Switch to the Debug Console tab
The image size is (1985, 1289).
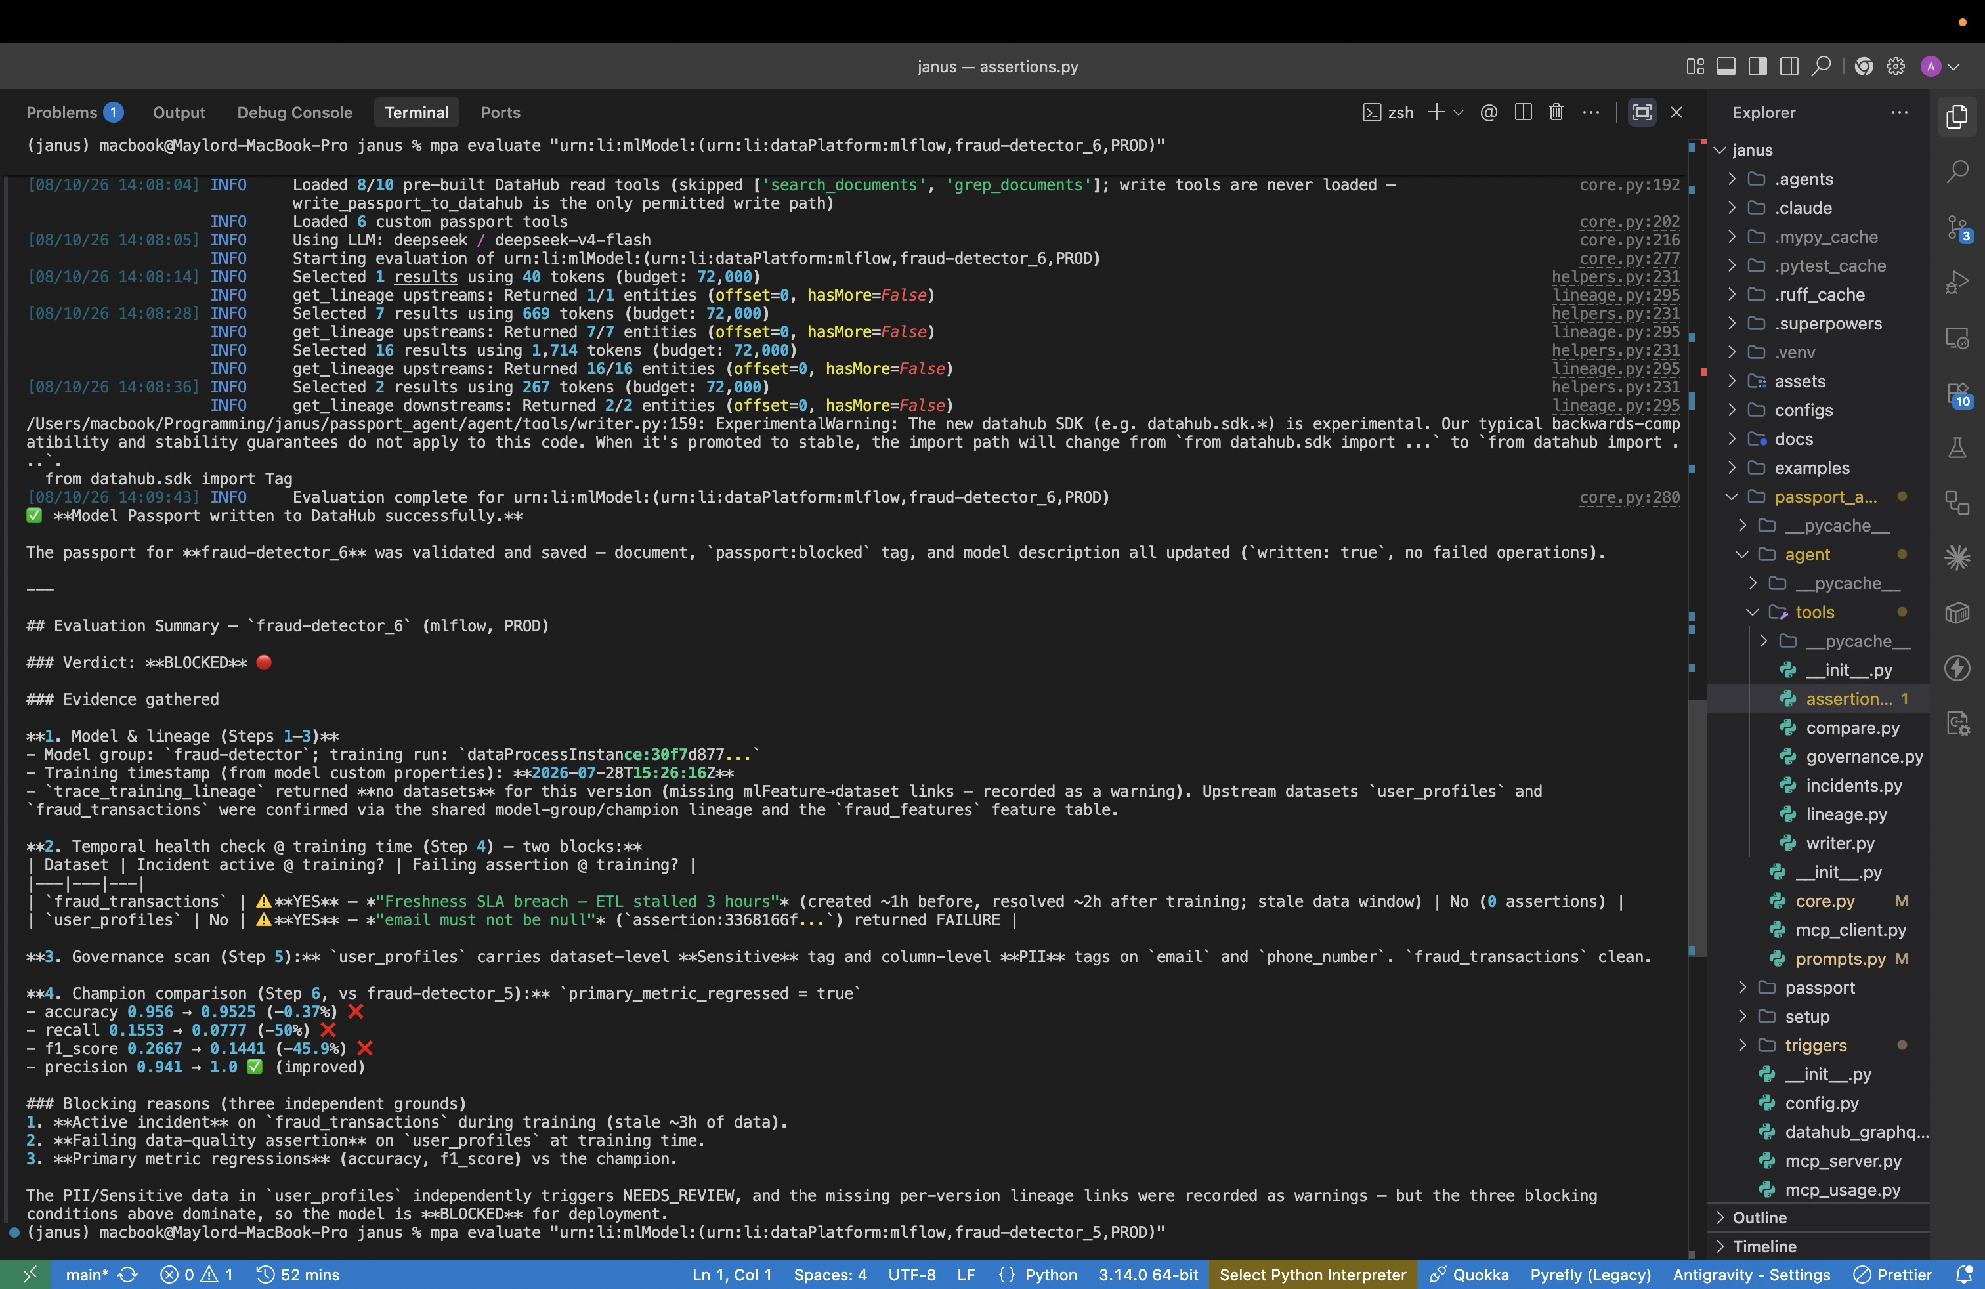pyautogui.click(x=295, y=113)
